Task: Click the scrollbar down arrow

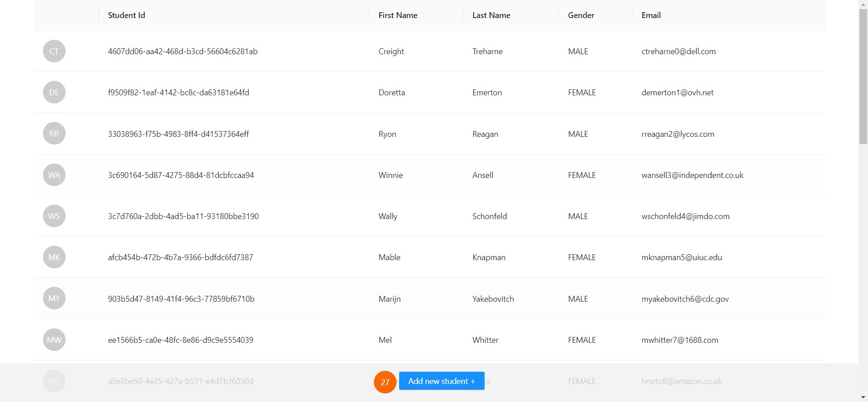Action: tap(863, 397)
